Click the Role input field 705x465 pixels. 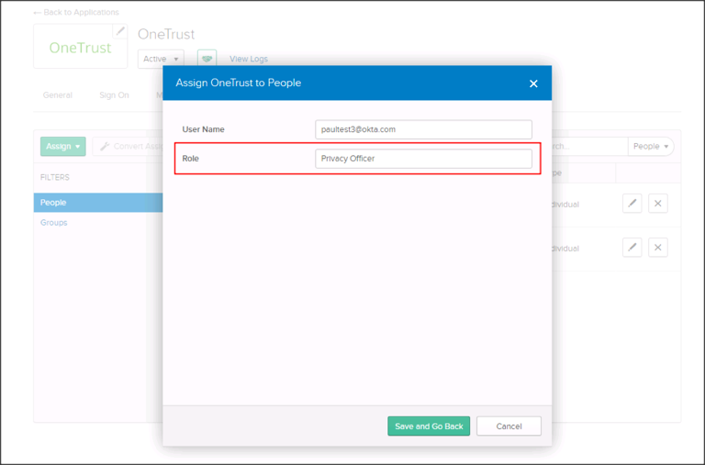pyautogui.click(x=423, y=159)
